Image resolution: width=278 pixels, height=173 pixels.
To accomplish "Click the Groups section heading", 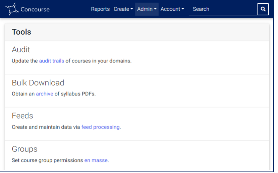I will point(25,149).
